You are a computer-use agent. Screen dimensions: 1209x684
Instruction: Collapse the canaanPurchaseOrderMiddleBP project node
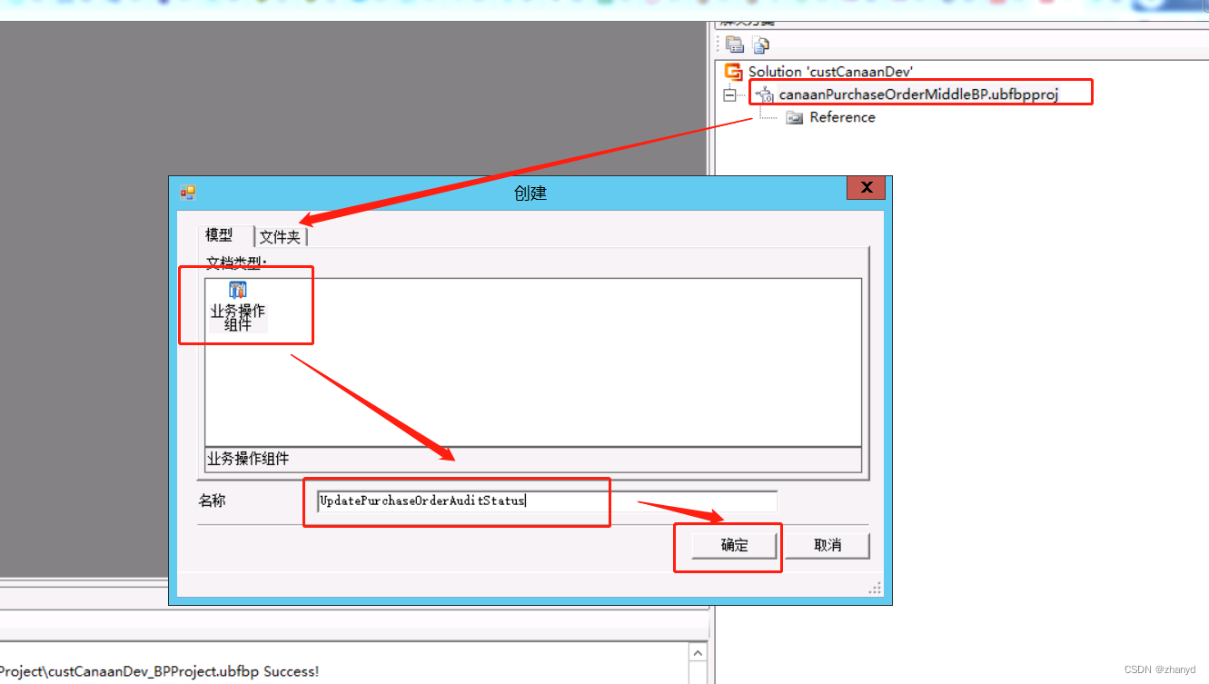pos(729,94)
